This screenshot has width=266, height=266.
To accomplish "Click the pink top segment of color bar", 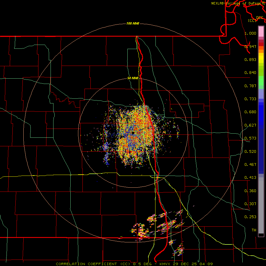I will point(261,31).
